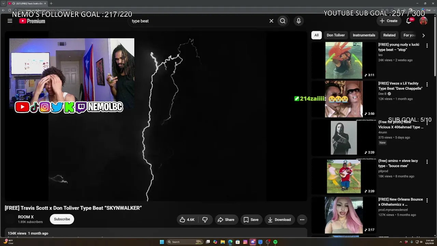Open Windows Start menu
This screenshot has width=437, height=246.
coord(162,242)
